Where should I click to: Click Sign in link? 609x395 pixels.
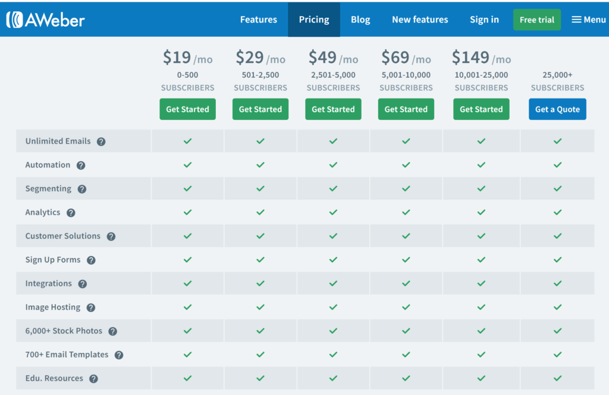pyautogui.click(x=484, y=20)
